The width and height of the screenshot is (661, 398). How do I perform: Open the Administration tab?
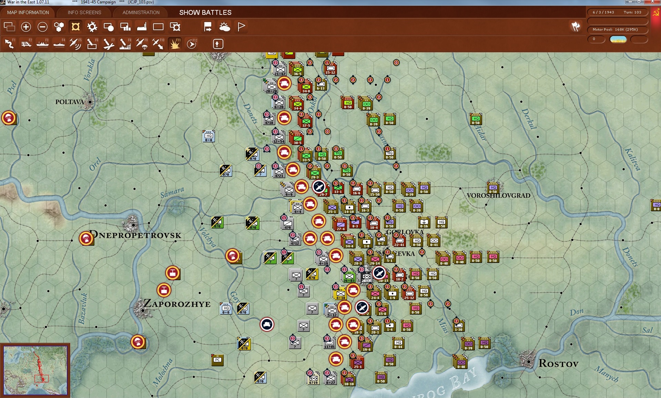[x=141, y=12]
